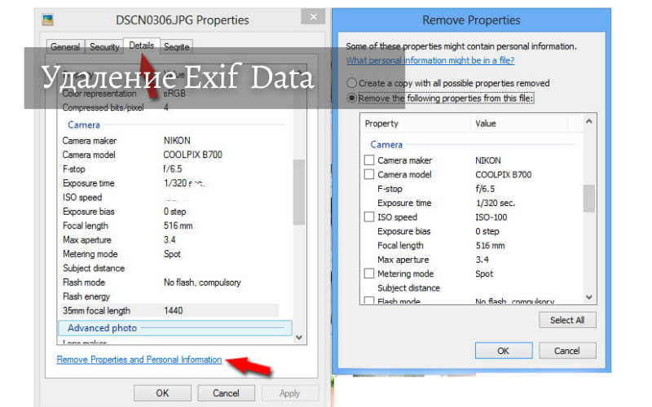Screen dimensions: 652x407
Task: Select Flash mode row in Properties window
Action: pos(170,282)
